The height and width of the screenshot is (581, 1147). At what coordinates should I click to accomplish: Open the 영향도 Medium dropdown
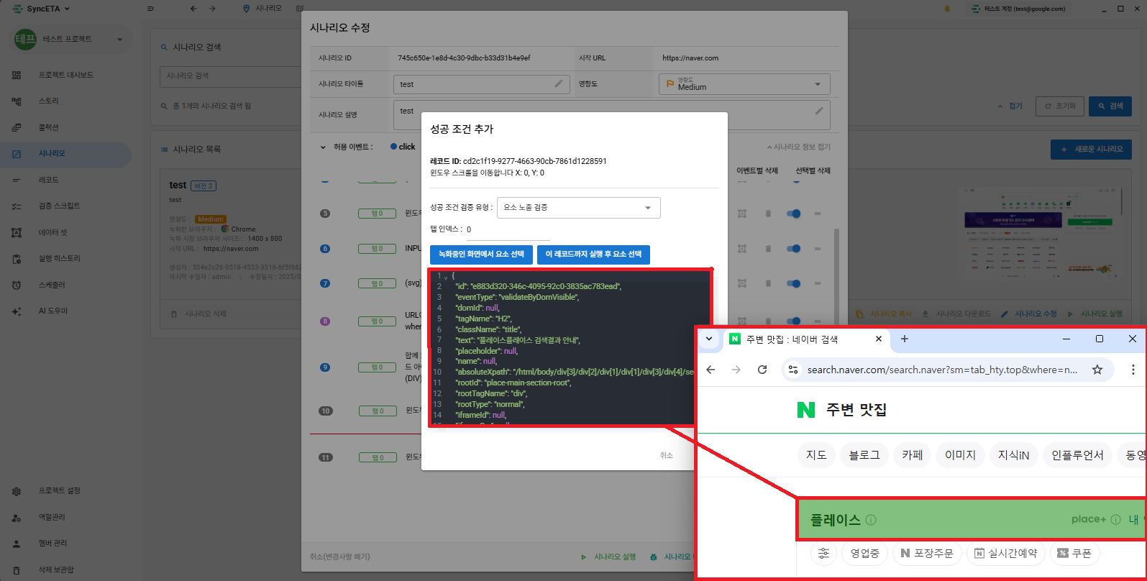[x=744, y=84]
